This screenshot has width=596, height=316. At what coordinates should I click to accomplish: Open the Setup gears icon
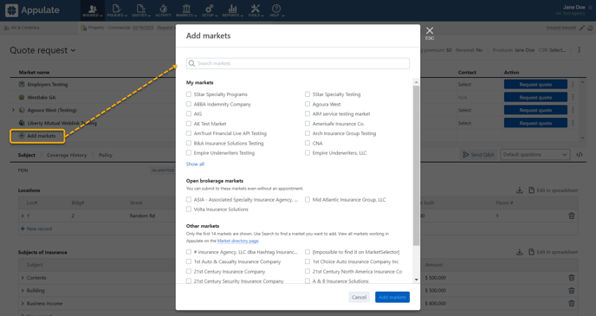pyautogui.click(x=209, y=10)
